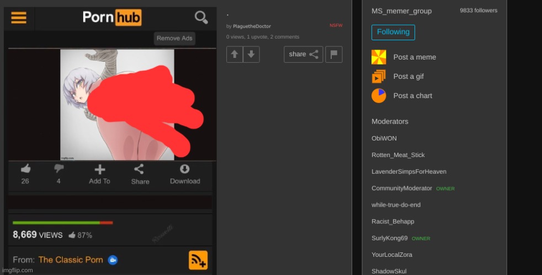542x275 pixels.
Task: Choose Post a chart
Action: point(412,96)
